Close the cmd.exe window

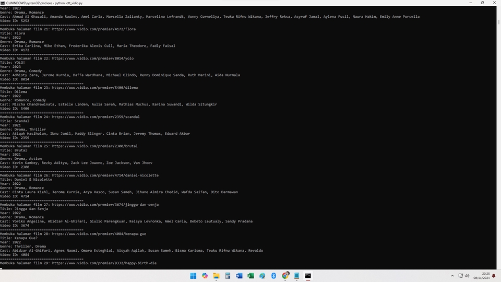494,3
